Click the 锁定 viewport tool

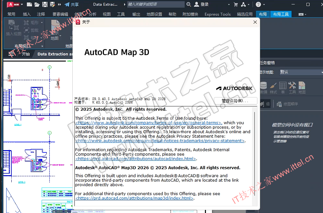31,38
